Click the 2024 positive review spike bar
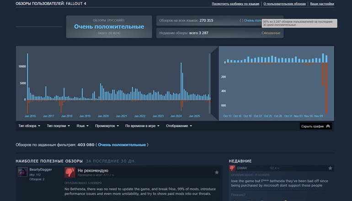The width and height of the screenshot is (352, 201). (181, 81)
